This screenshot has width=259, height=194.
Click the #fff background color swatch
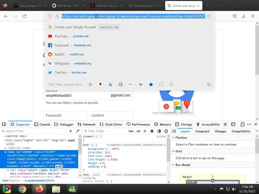(110, 149)
